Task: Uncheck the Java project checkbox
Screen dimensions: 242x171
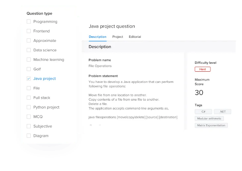Action: pyautogui.click(x=29, y=79)
